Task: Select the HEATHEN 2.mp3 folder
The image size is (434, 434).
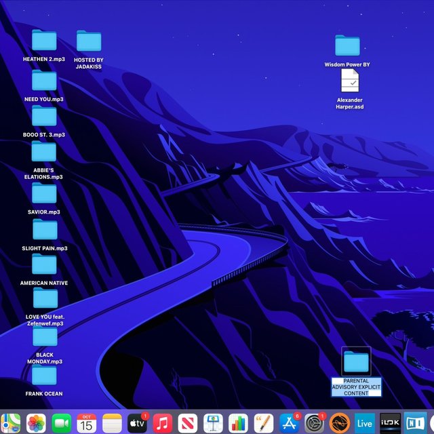Action: pos(44,41)
